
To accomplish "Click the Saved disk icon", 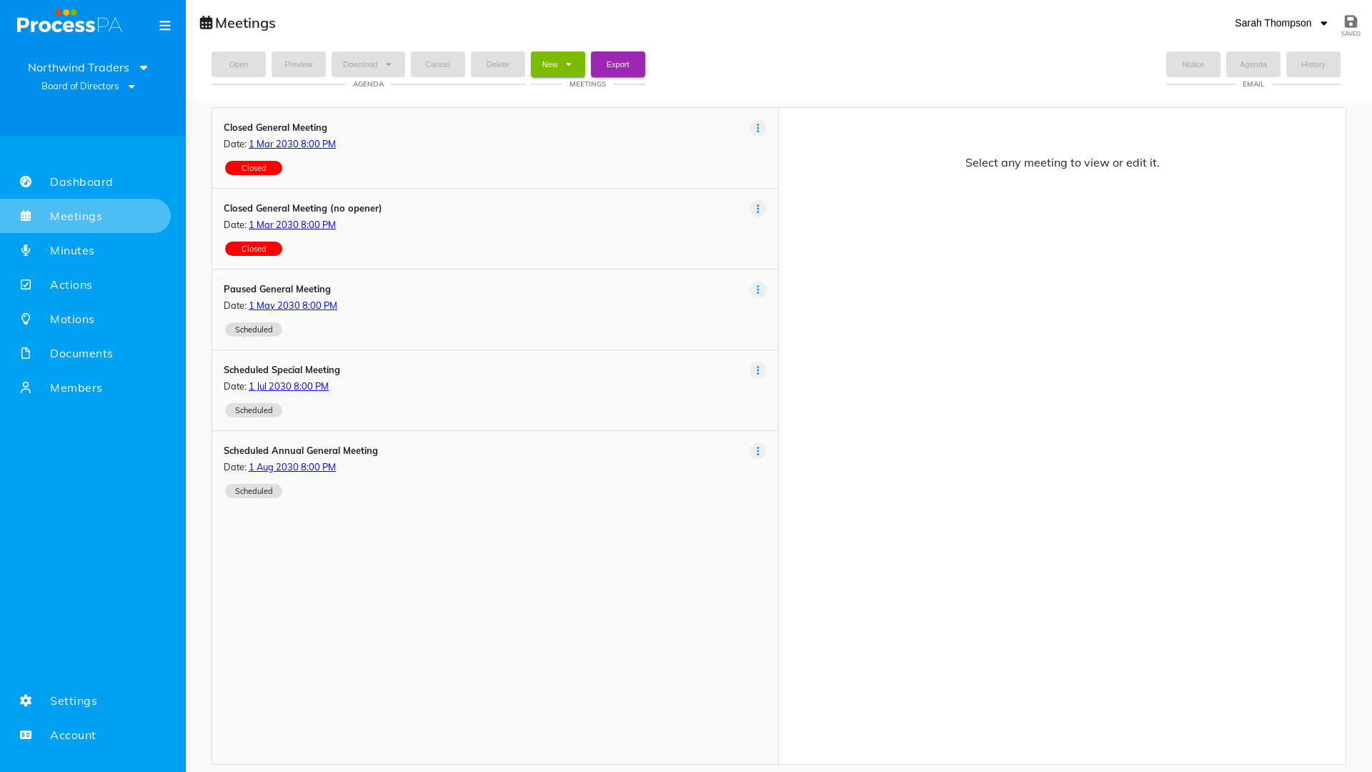I will 1351,21.
